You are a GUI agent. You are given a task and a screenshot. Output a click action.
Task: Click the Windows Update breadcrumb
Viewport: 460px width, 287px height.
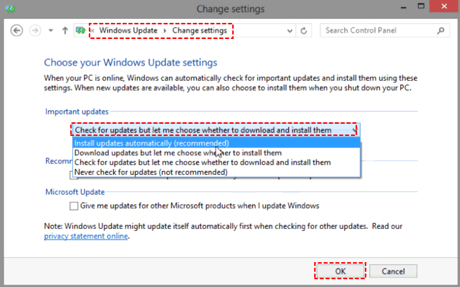128,31
